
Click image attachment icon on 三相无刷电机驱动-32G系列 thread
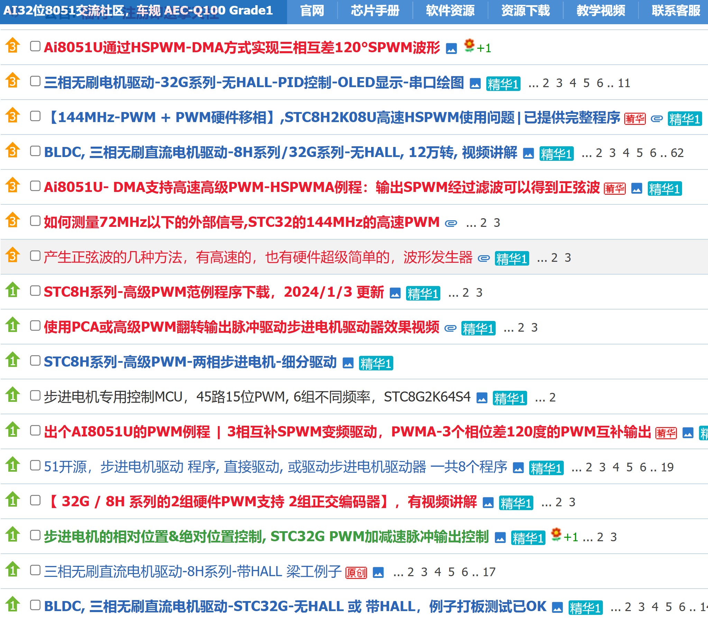[x=475, y=83]
